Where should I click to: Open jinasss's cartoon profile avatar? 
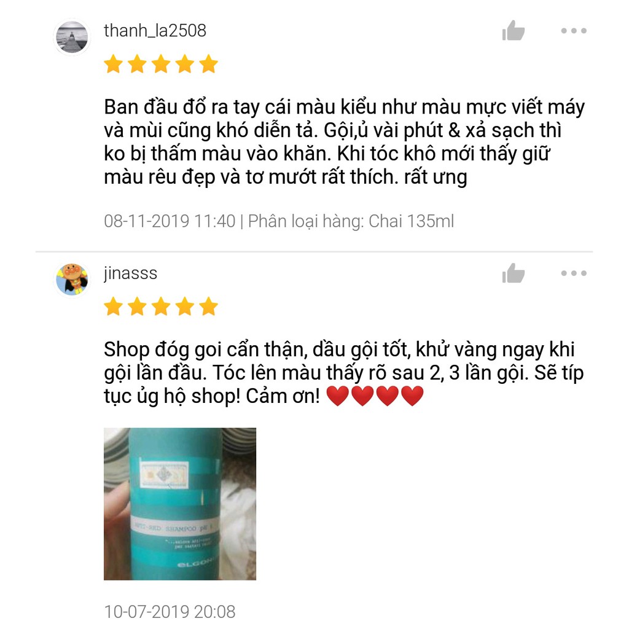[x=72, y=279]
